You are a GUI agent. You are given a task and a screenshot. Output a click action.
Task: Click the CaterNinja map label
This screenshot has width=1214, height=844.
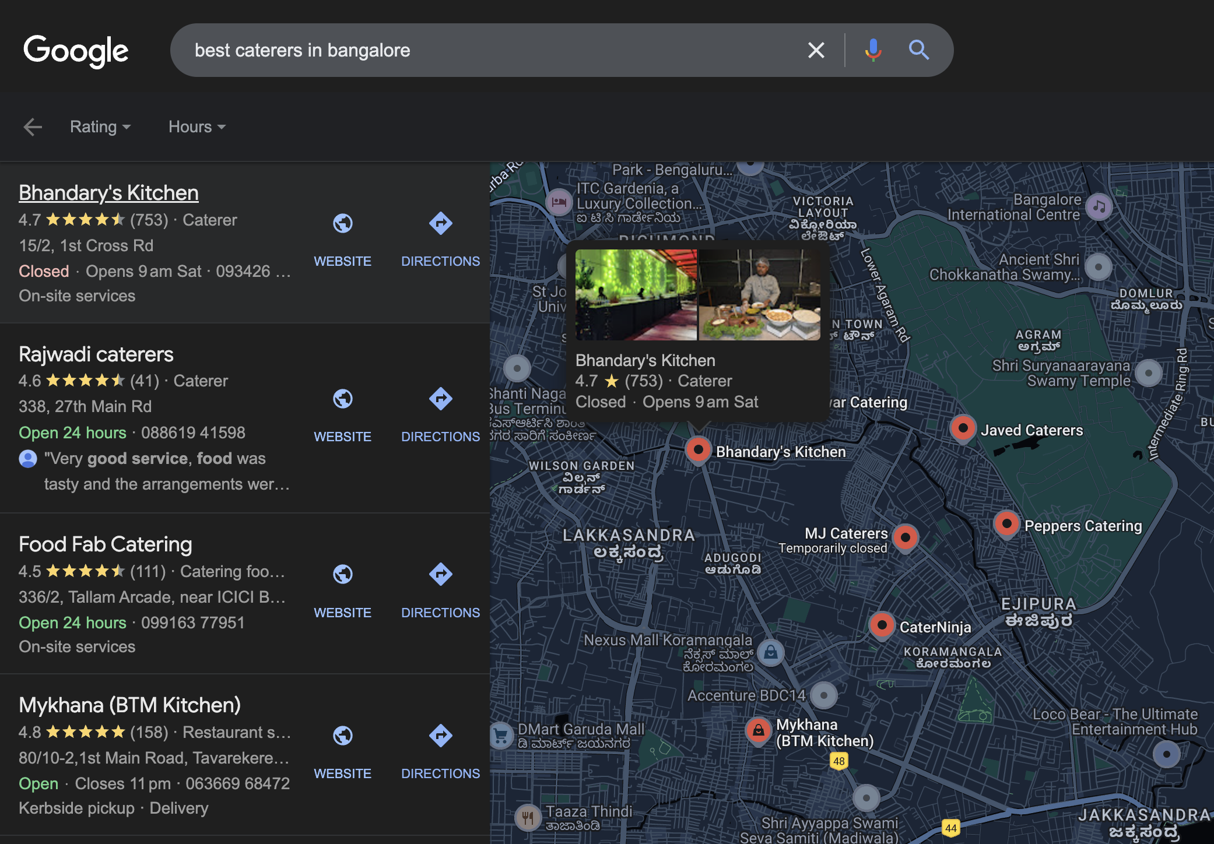pos(935,627)
